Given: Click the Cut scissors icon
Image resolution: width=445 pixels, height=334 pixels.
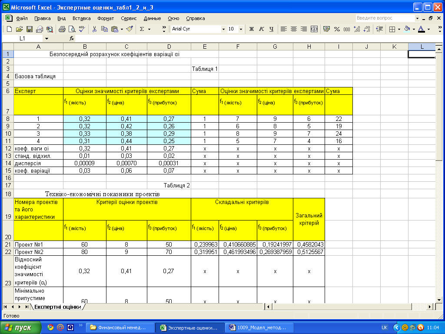Looking at the screenshot, I should coord(94,29).
